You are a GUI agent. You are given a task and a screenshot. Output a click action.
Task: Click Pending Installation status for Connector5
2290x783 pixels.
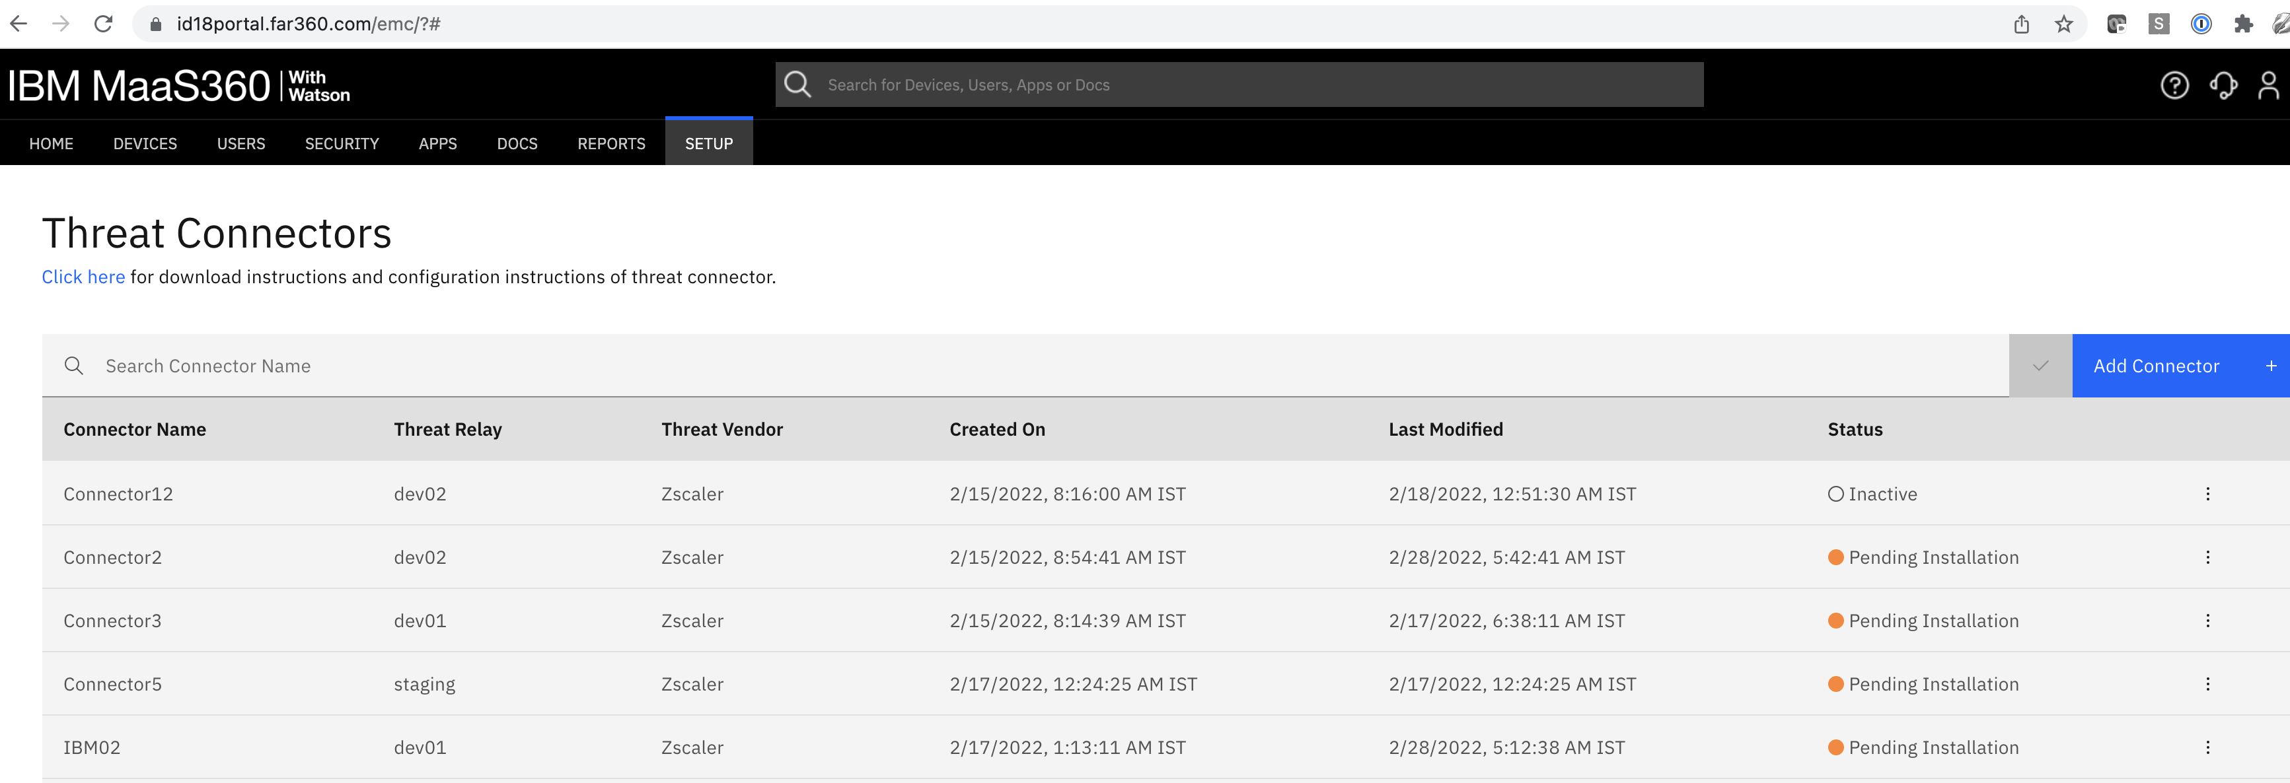[x=1923, y=683]
